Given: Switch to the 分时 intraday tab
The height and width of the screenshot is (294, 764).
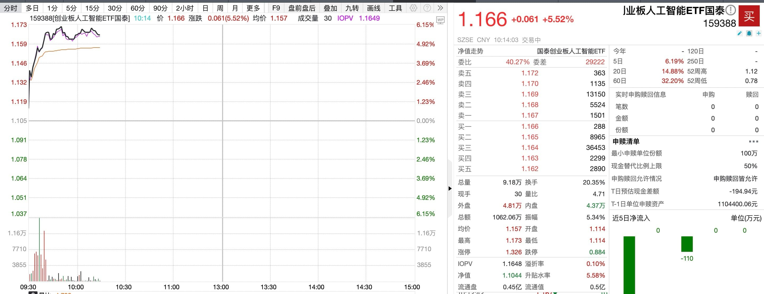Looking at the screenshot, I should tap(10, 8).
